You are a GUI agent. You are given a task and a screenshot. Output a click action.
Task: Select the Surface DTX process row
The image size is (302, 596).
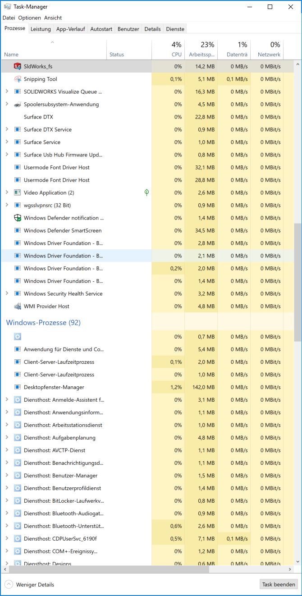(148, 117)
